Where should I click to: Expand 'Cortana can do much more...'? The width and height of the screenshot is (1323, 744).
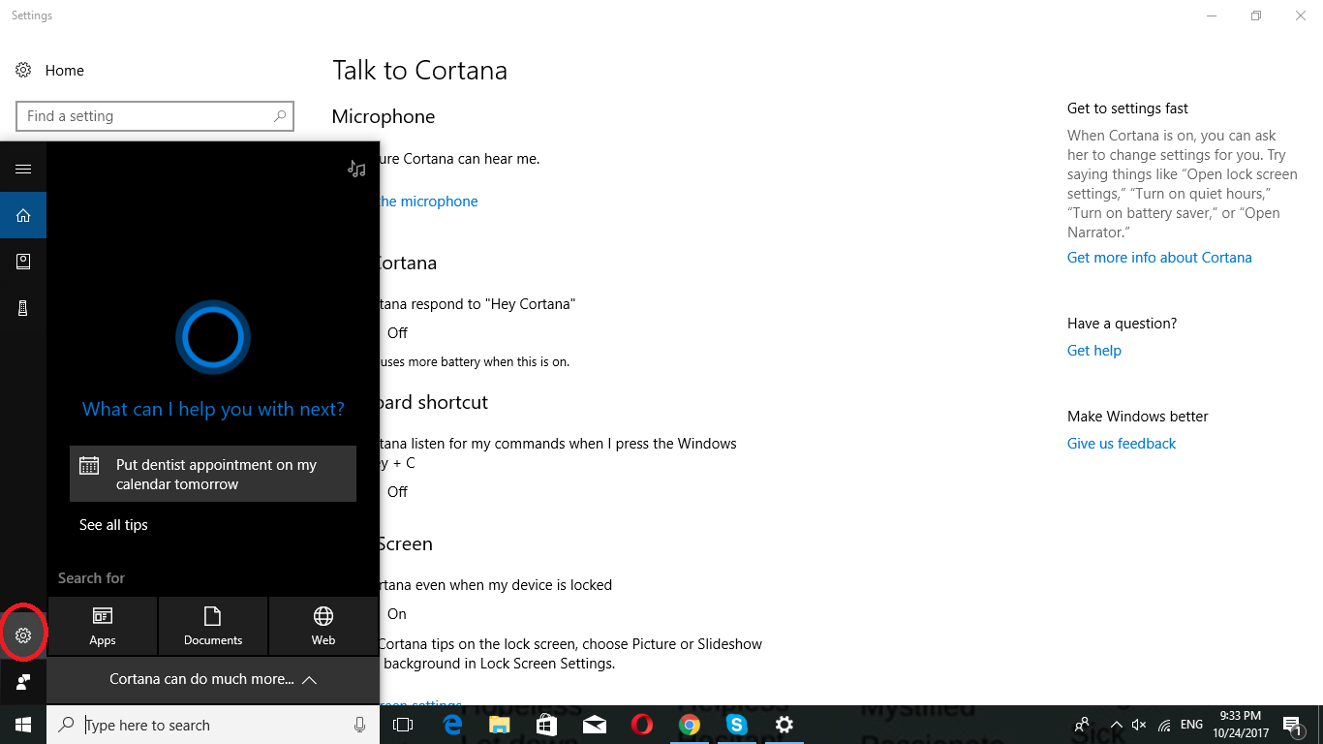(x=213, y=679)
